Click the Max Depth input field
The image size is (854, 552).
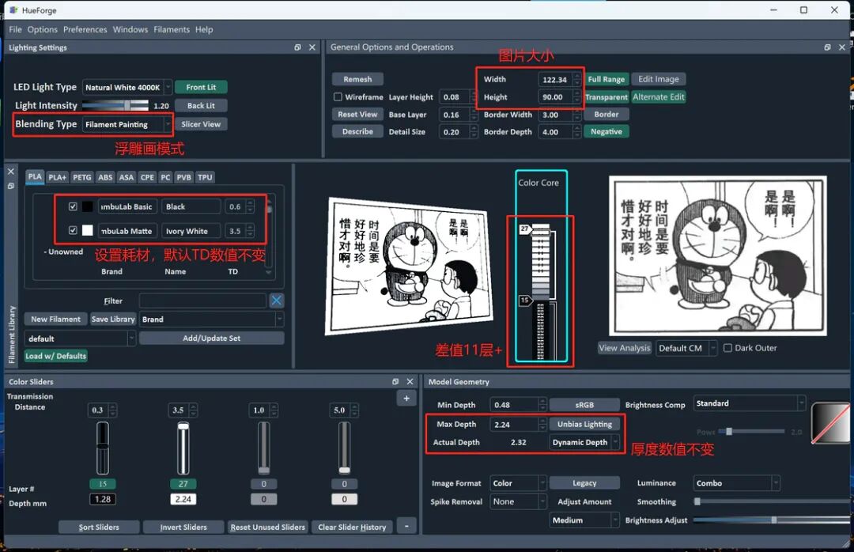coord(517,425)
